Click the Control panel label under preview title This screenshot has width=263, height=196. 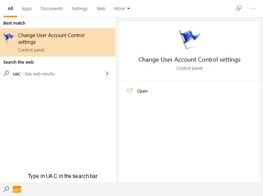pos(189,68)
